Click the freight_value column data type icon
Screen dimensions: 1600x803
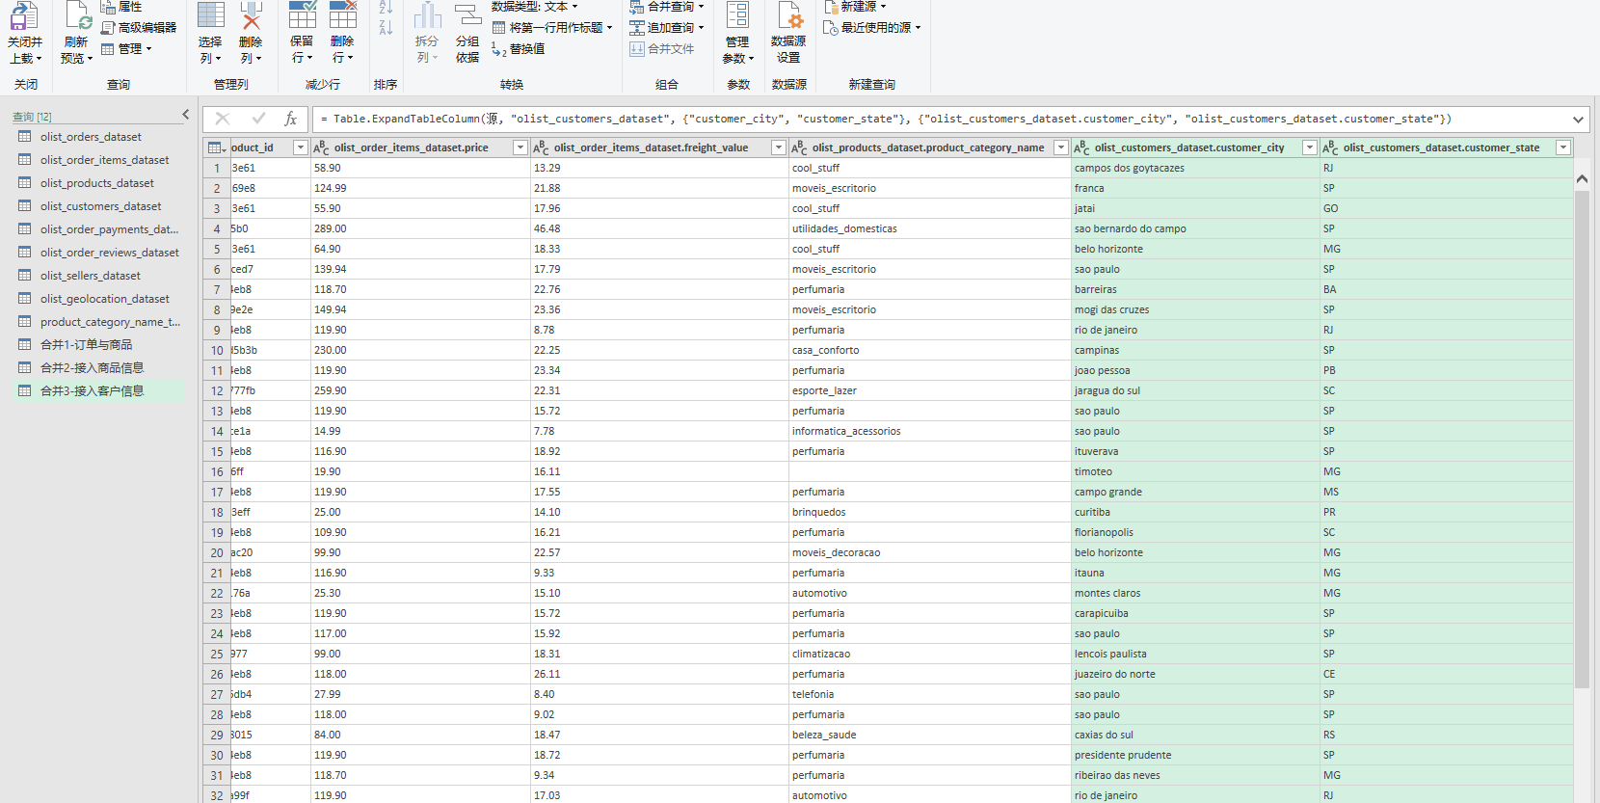(541, 147)
